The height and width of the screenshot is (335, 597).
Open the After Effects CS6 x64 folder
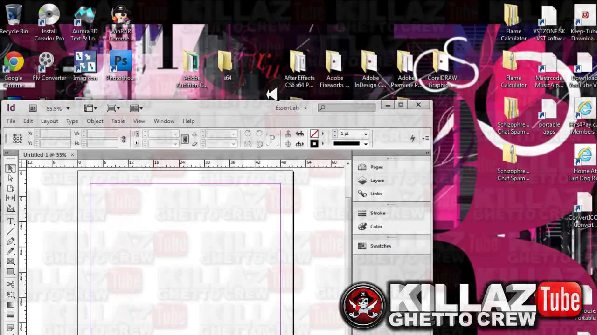[299, 68]
